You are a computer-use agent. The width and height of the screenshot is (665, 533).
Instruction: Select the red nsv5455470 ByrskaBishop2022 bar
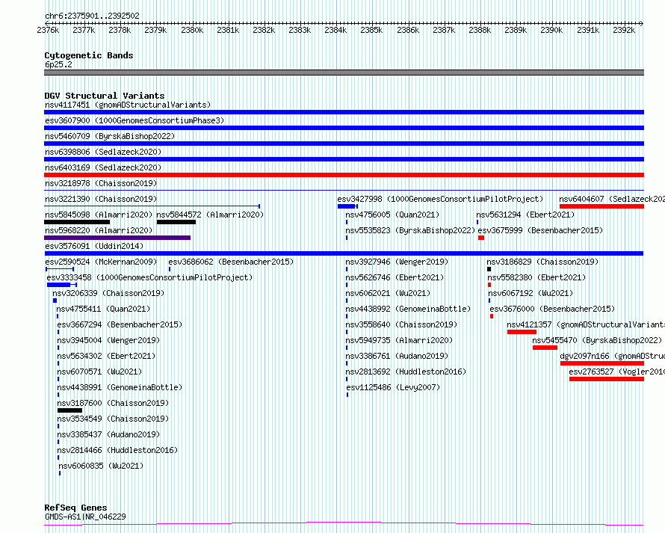click(x=545, y=348)
